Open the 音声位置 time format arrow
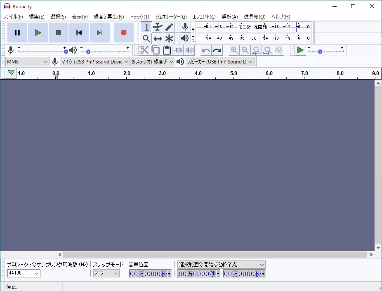The image size is (382, 291). [169, 274]
